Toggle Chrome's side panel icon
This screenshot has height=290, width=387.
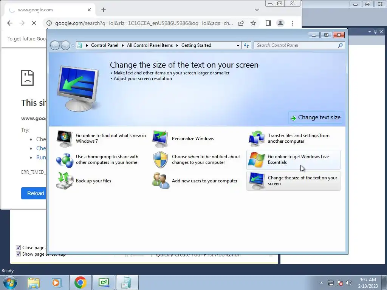tap(268, 23)
